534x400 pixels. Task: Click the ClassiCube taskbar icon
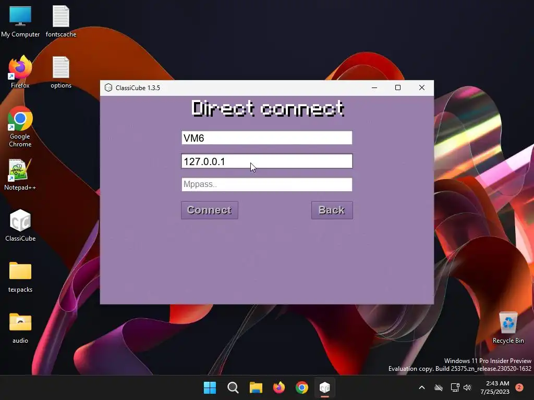tap(325, 387)
